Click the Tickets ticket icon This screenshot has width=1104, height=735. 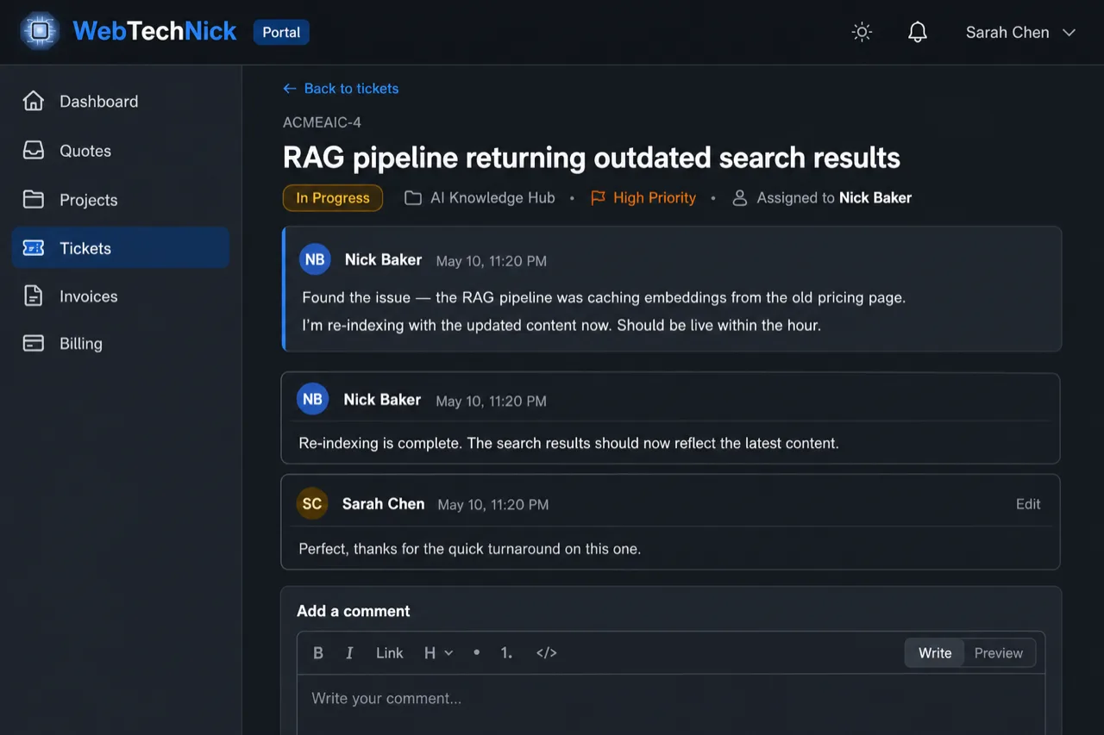coord(34,248)
